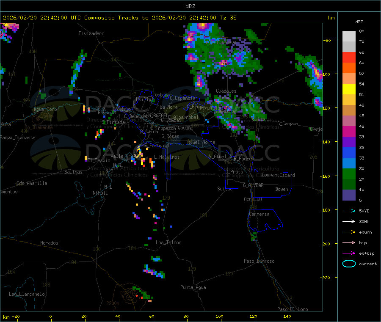
Task: Click the Nihuil map label
Action: coord(100,193)
